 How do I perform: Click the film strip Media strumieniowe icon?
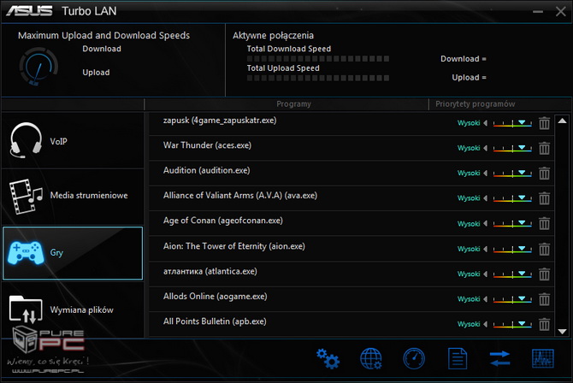[26, 196]
